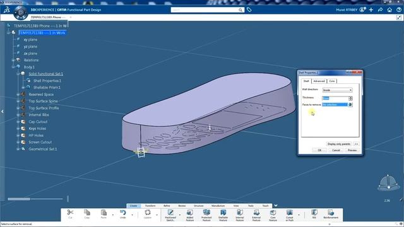404x227 pixels.
Task: Click the share arrow icon
Action: tap(380, 10)
